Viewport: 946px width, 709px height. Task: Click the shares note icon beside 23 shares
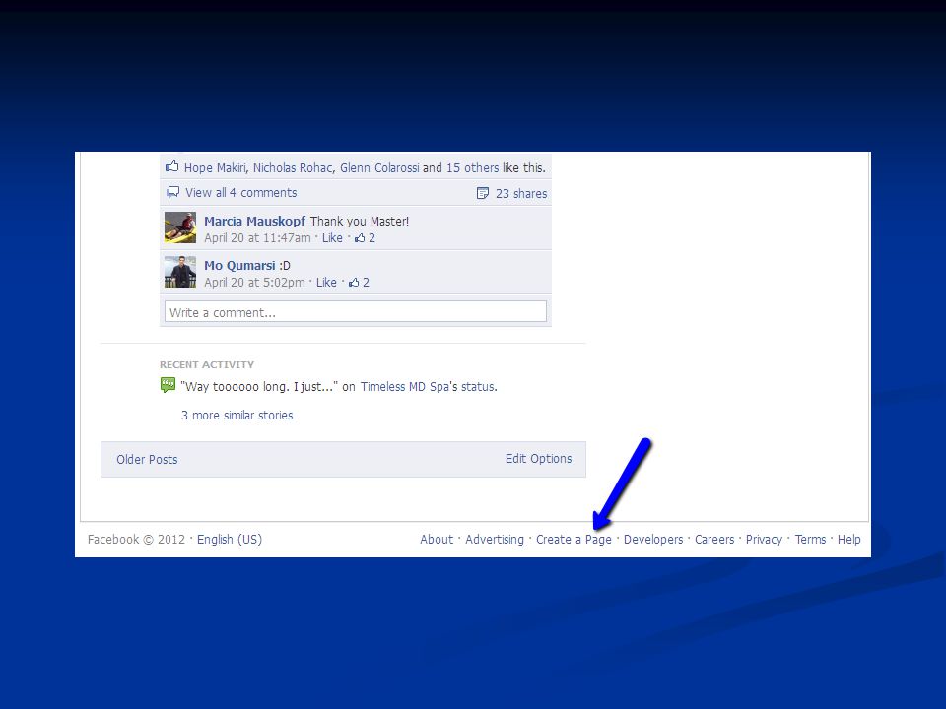coord(483,193)
